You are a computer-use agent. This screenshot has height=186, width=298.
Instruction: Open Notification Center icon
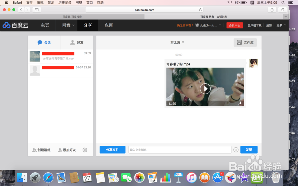click(290, 2)
